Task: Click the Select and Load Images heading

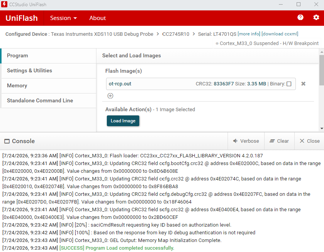Action: coord(132,56)
